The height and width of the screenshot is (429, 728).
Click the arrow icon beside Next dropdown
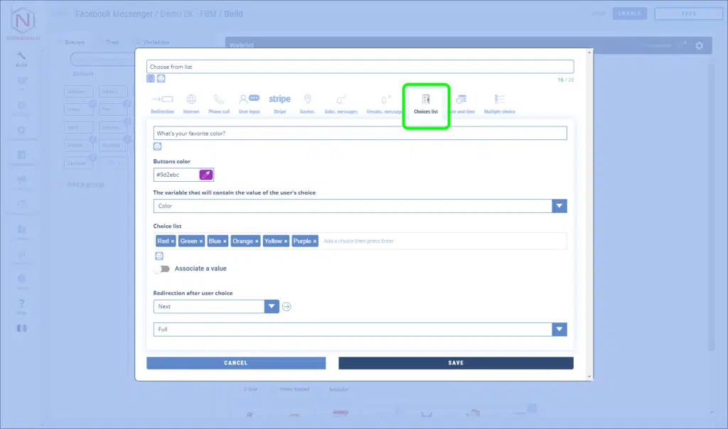click(287, 307)
